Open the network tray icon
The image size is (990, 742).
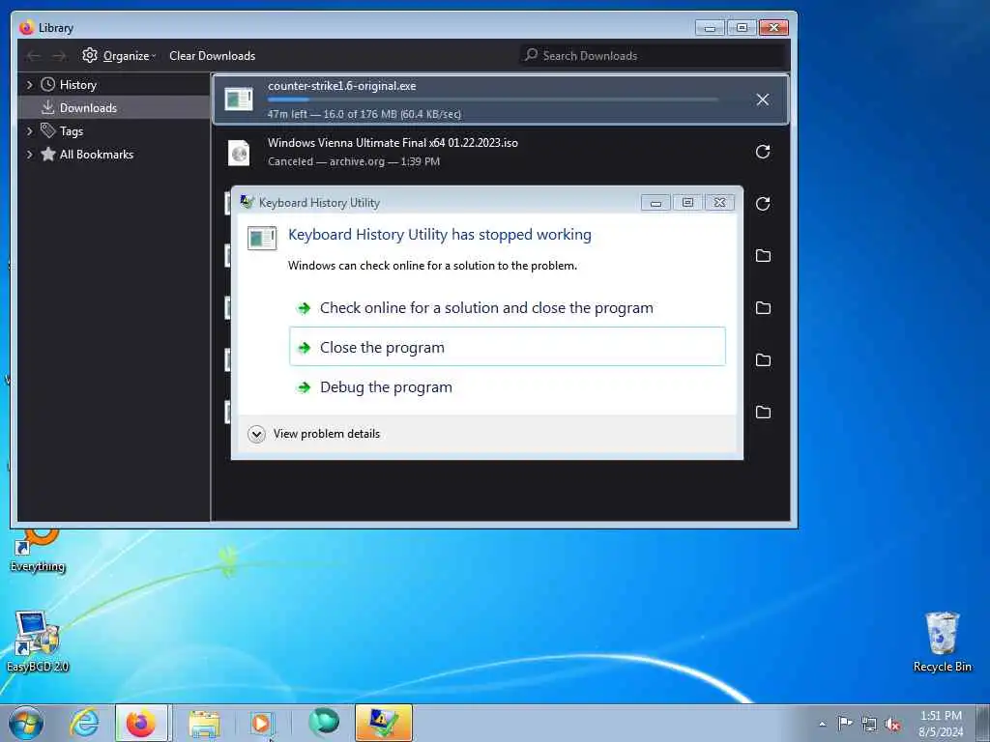[869, 725]
